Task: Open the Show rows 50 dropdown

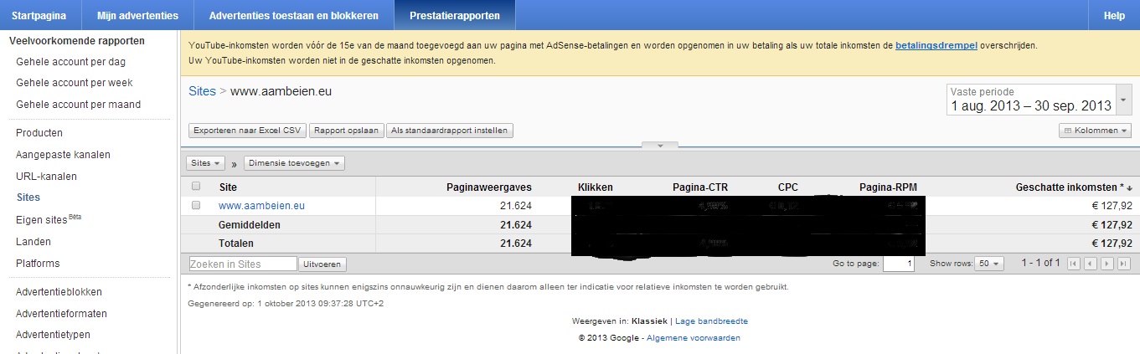Action: 991,264
